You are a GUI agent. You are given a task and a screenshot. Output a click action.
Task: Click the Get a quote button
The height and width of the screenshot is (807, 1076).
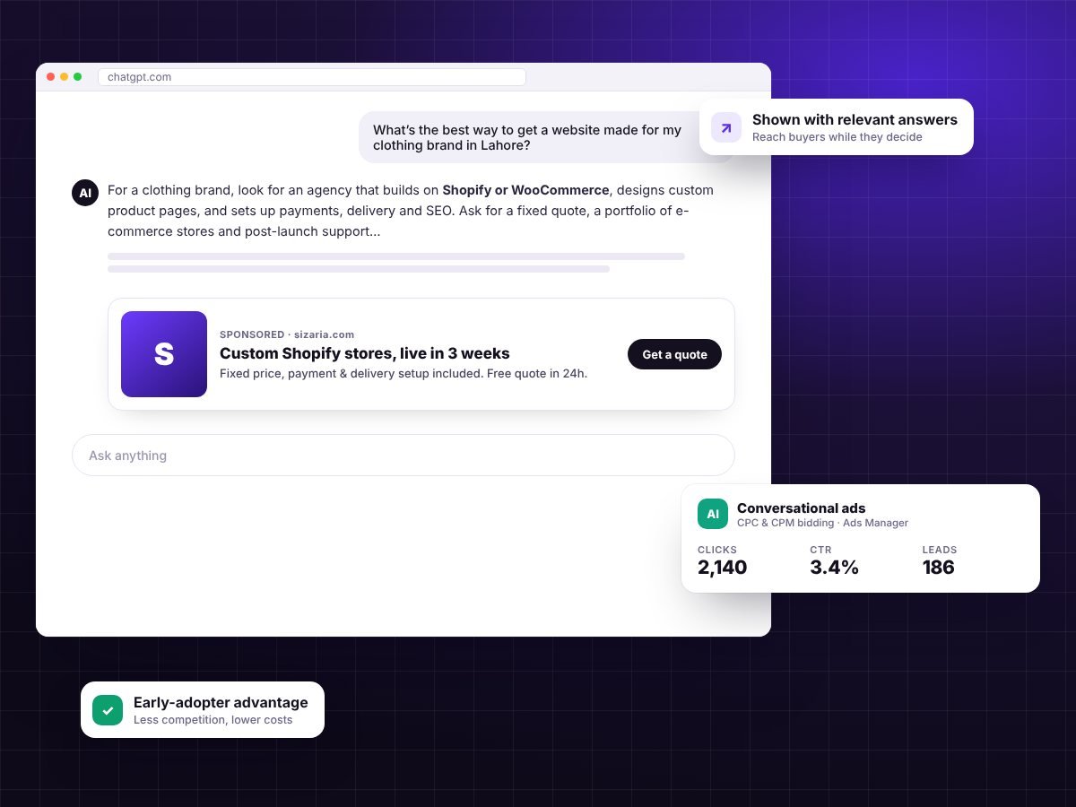click(674, 354)
